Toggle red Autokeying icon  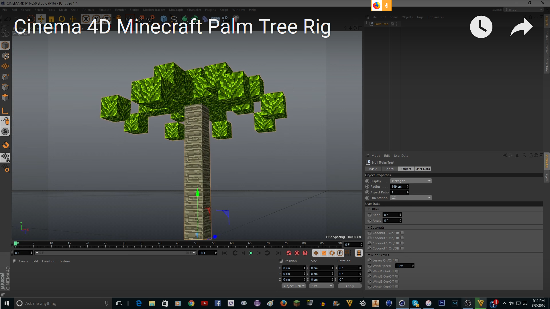pyautogui.click(x=297, y=253)
